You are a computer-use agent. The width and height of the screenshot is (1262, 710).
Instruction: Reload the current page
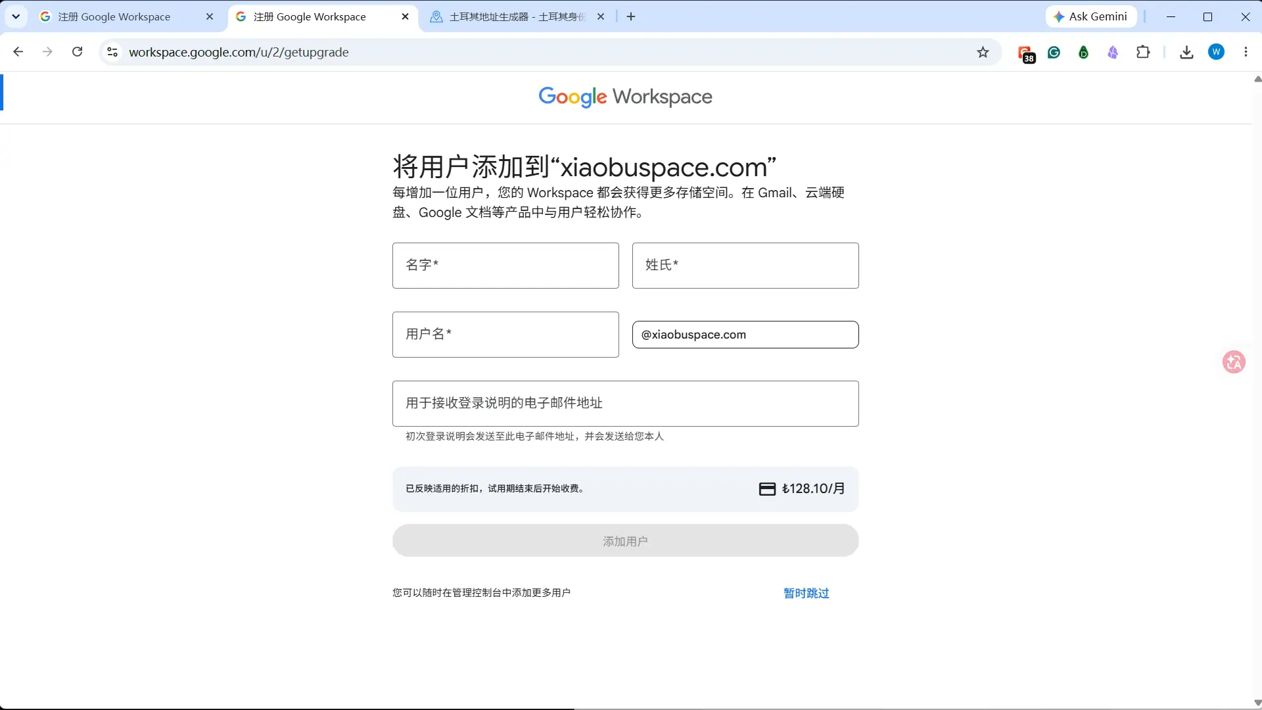(x=77, y=52)
